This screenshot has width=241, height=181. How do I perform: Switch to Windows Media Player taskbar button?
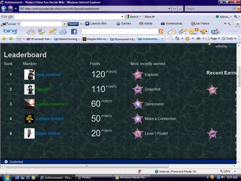click(131, 178)
